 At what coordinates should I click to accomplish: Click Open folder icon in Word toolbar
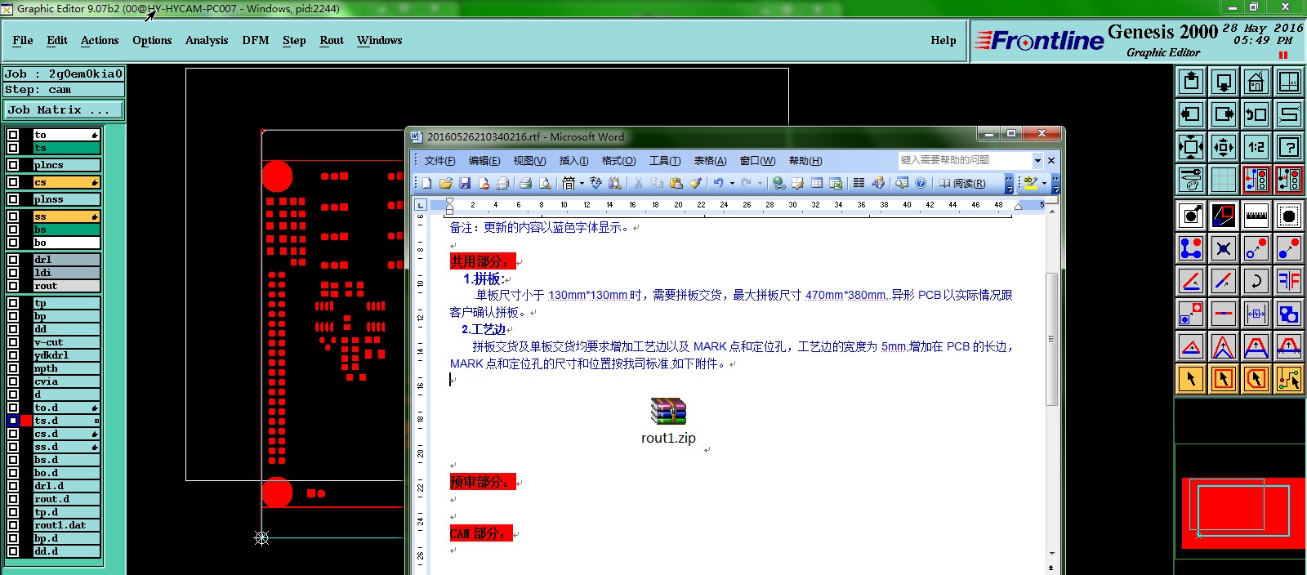click(445, 183)
